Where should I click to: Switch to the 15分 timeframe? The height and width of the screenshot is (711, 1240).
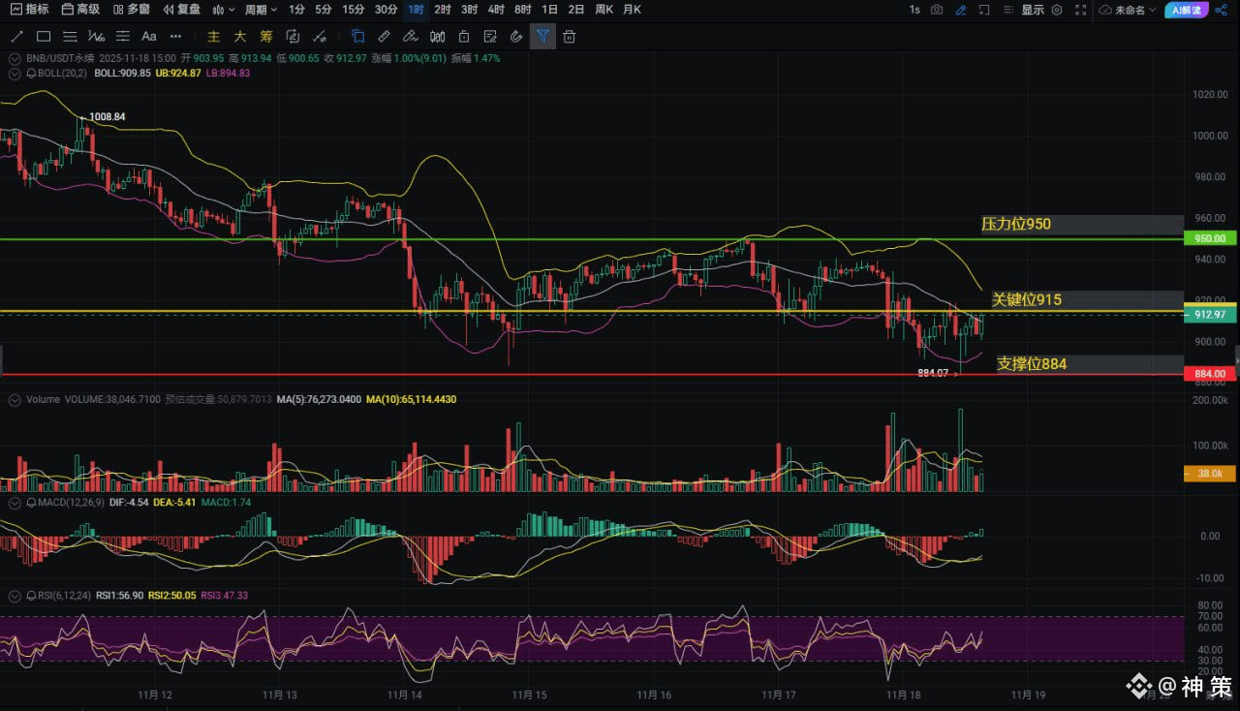click(354, 10)
